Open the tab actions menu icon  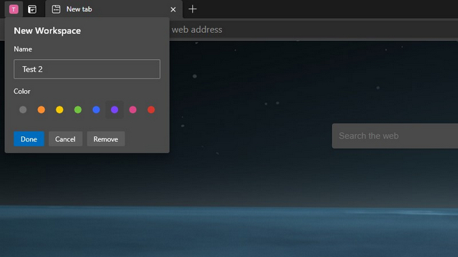32,9
